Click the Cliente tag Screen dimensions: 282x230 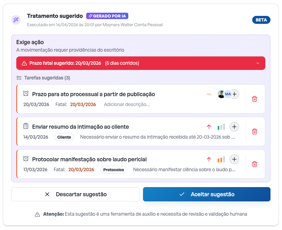click(x=64, y=137)
